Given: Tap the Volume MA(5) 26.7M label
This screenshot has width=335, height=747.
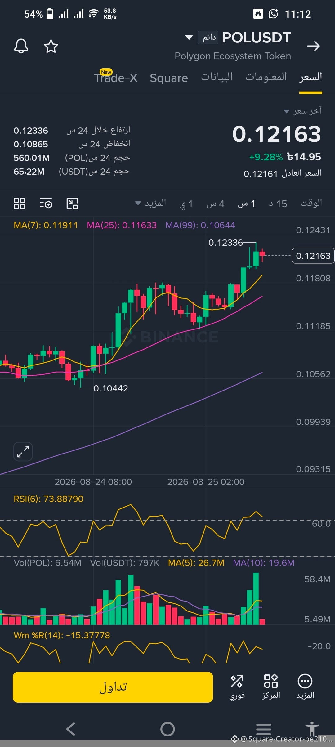Looking at the screenshot, I should pyautogui.click(x=196, y=563).
